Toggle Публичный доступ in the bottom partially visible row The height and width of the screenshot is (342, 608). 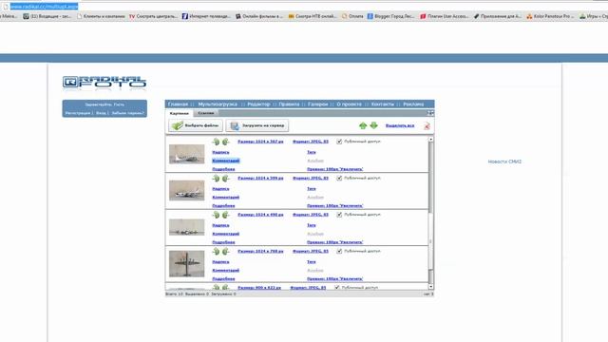coord(337,287)
